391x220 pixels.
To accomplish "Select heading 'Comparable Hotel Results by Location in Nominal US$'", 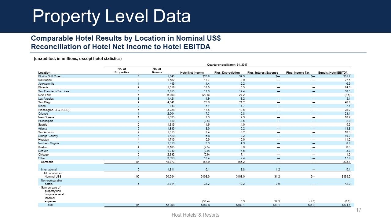I will (x=126, y=38).
